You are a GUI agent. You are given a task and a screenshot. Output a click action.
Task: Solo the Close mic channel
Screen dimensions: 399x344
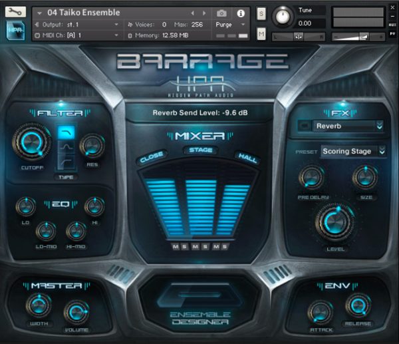(x=184, y=246)
